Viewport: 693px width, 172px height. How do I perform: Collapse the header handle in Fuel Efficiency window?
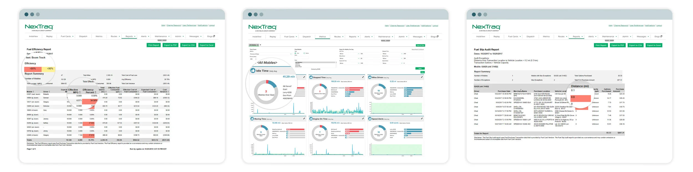pyautogui.click(x=162, y=40)
